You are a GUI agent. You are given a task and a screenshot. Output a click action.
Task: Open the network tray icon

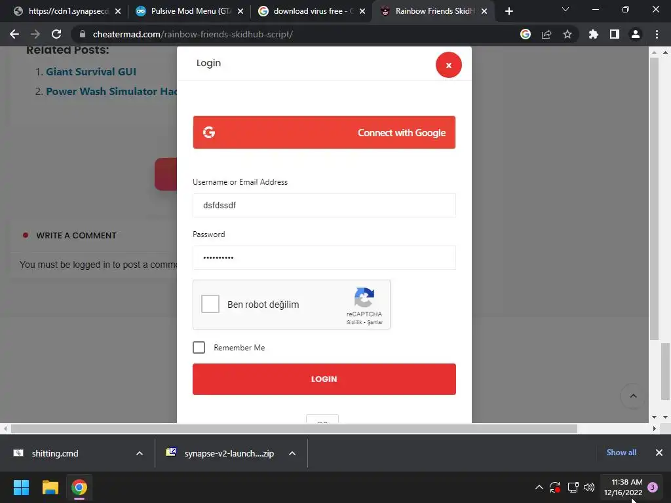(x=573, y=487)
